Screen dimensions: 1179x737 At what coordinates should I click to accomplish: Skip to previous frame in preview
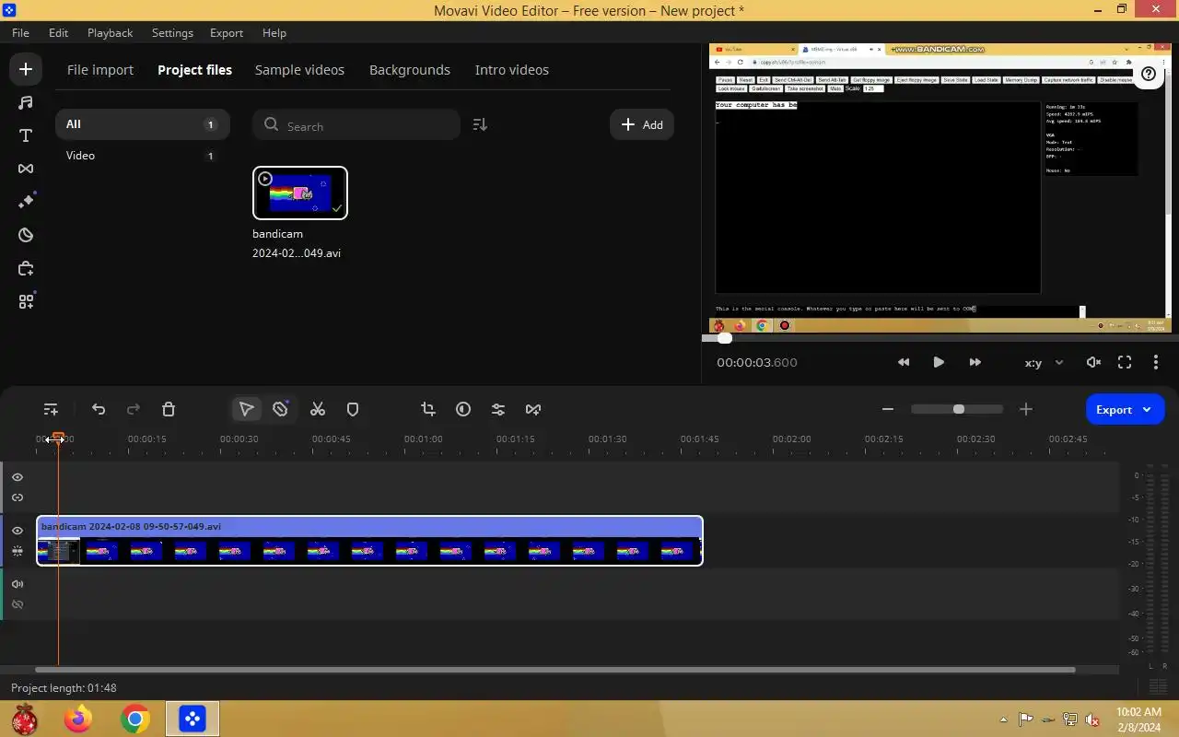click(x=904, y=362)
